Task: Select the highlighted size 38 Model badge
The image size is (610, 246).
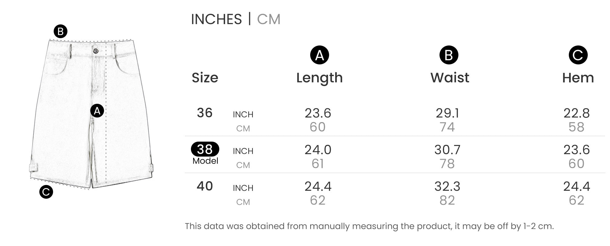Action: [205, 150]
